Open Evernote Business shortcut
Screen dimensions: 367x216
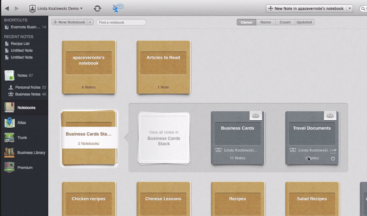25,27
